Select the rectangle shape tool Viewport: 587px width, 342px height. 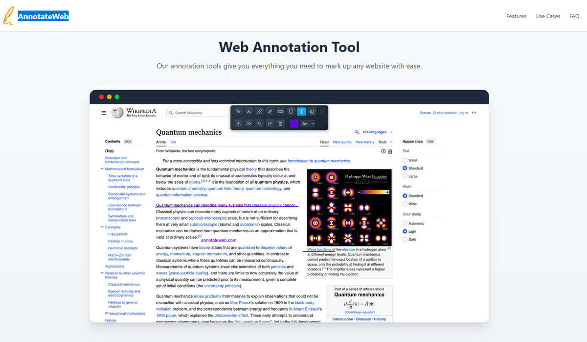(280, 111)
